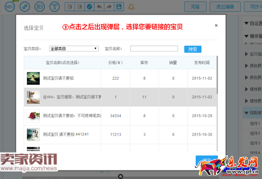Screen dimensions: 262x179
Task: Select 组件1 in sidebar
Action: click(255, 124)
